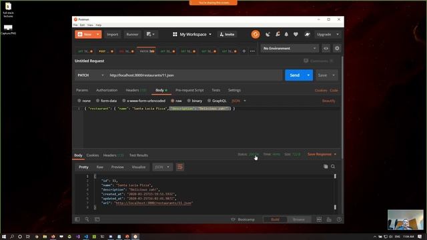Add a new request tab with plus

pos(244,51)
